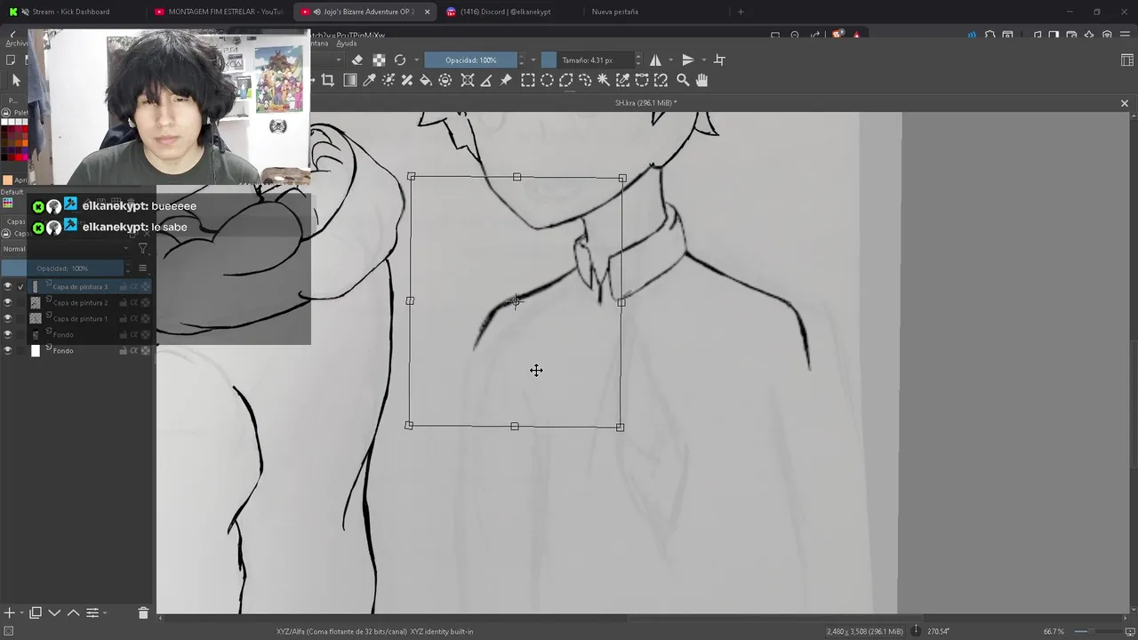Toggle alpha lock on bottom Fondo layer
This screenshot has height=640, width=1138.
(146, 350)
